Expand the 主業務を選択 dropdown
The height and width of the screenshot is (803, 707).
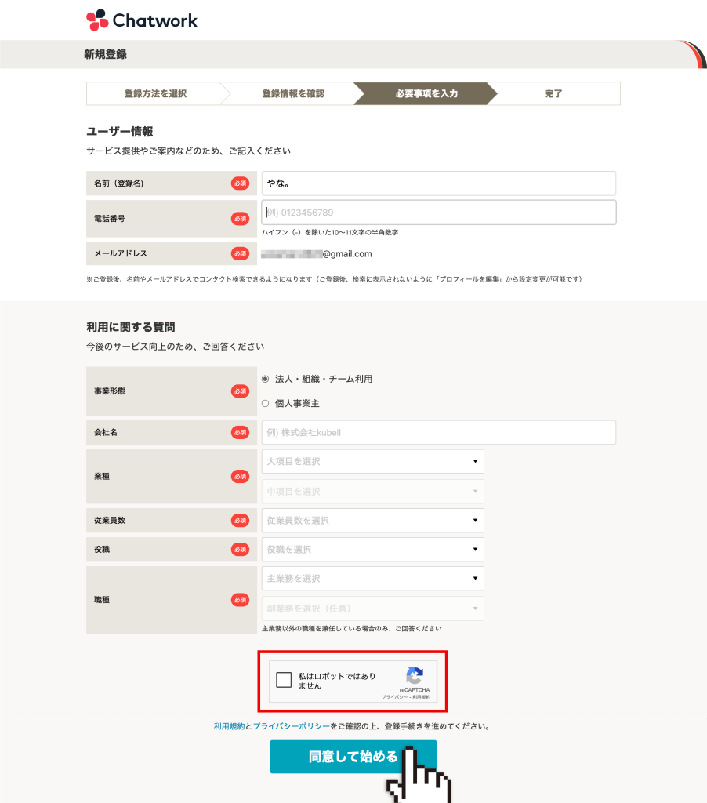(x=372, y=579)
